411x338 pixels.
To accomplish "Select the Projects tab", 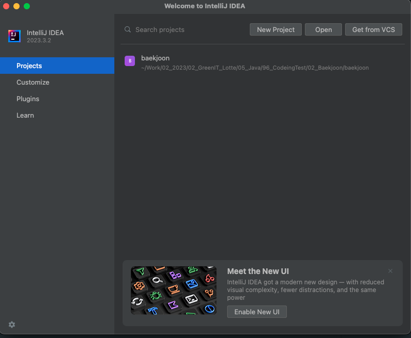I will tap(57, 66).
